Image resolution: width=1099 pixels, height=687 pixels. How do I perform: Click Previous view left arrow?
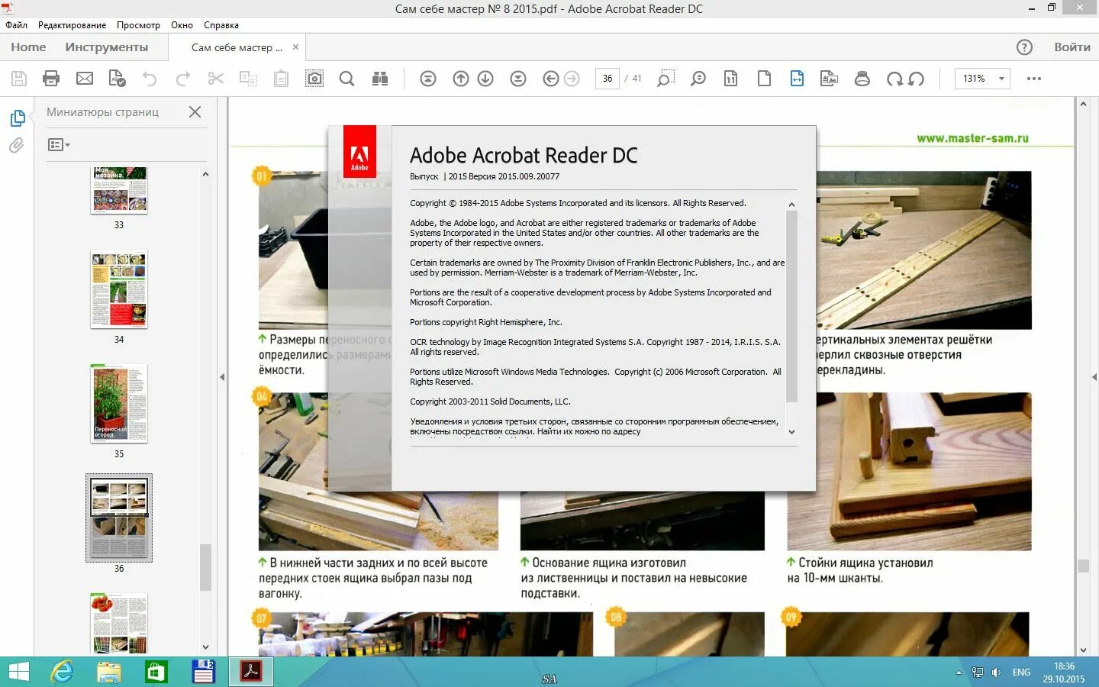click(551, 79)
